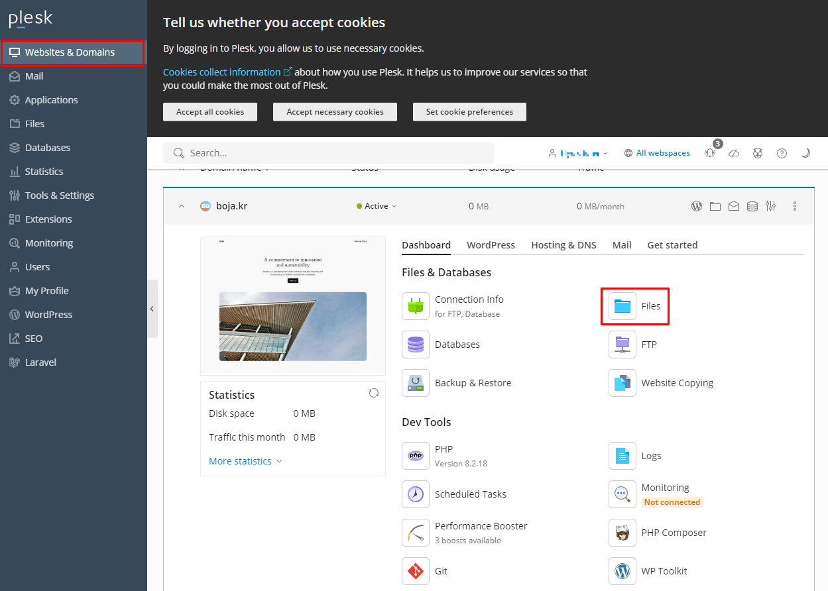This screenshot has height=591, width=828.
Task: Open three-dot menu for boja.kr
Action: click(795, 206)
